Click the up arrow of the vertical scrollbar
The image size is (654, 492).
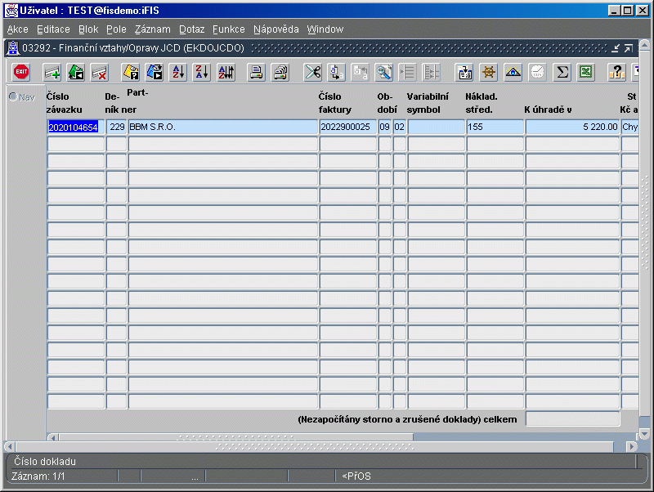pyautogui.click(x=644, y=45)
